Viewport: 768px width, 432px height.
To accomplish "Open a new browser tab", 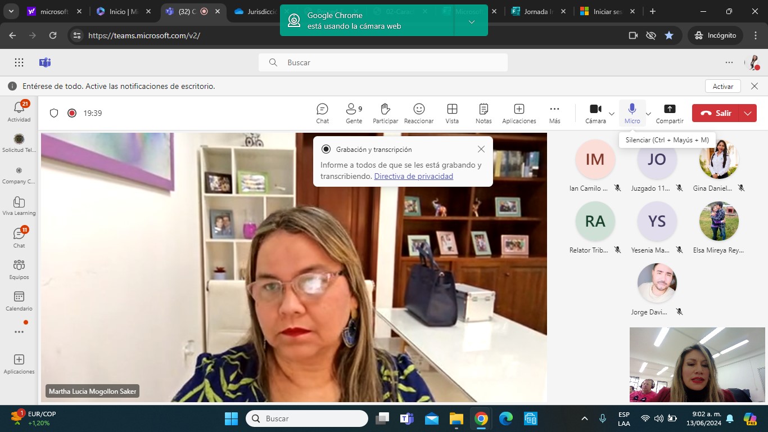I will 652,11.
